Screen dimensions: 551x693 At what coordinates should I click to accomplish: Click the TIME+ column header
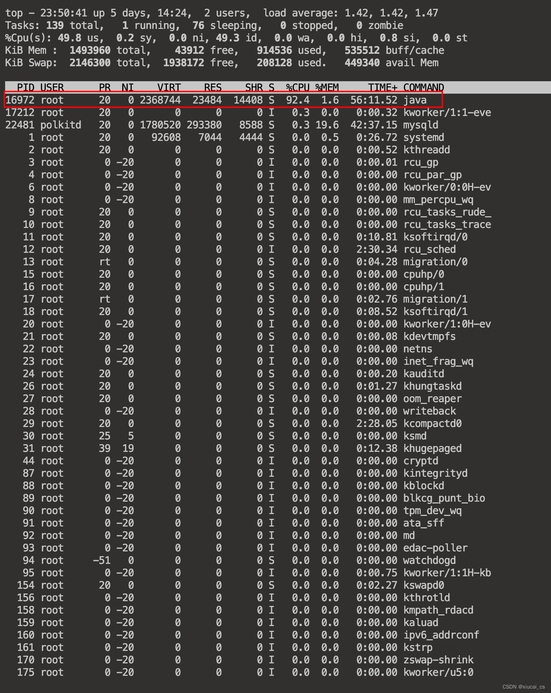pos(382,87)
